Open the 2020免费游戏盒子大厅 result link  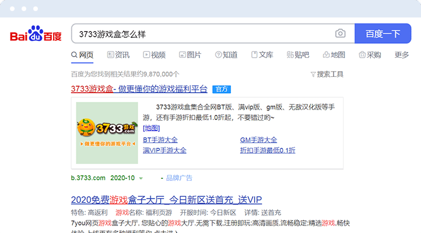point(166,199)
